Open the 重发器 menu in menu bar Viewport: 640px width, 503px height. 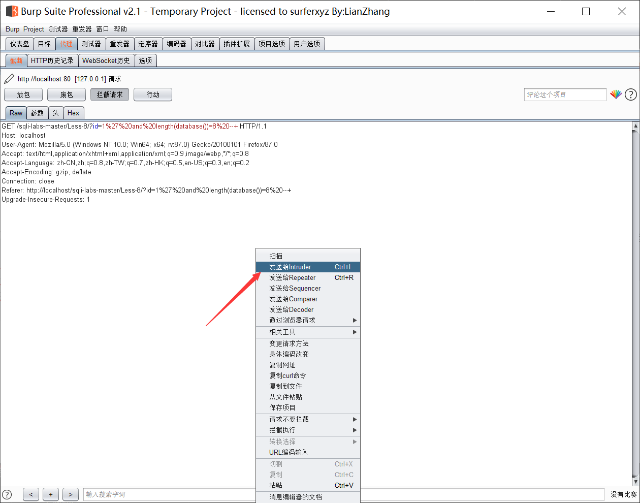coord(82,29)
